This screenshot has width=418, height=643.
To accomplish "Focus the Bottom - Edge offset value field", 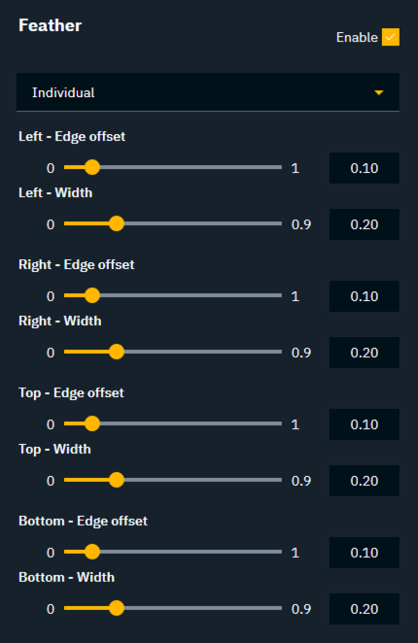I will (x=365, y=553).
